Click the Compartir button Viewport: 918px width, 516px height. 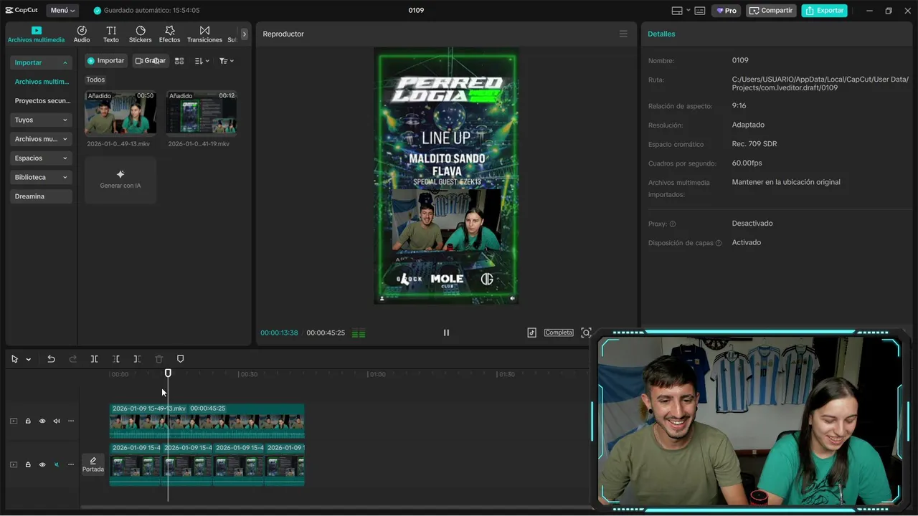[x=771, y=11]
